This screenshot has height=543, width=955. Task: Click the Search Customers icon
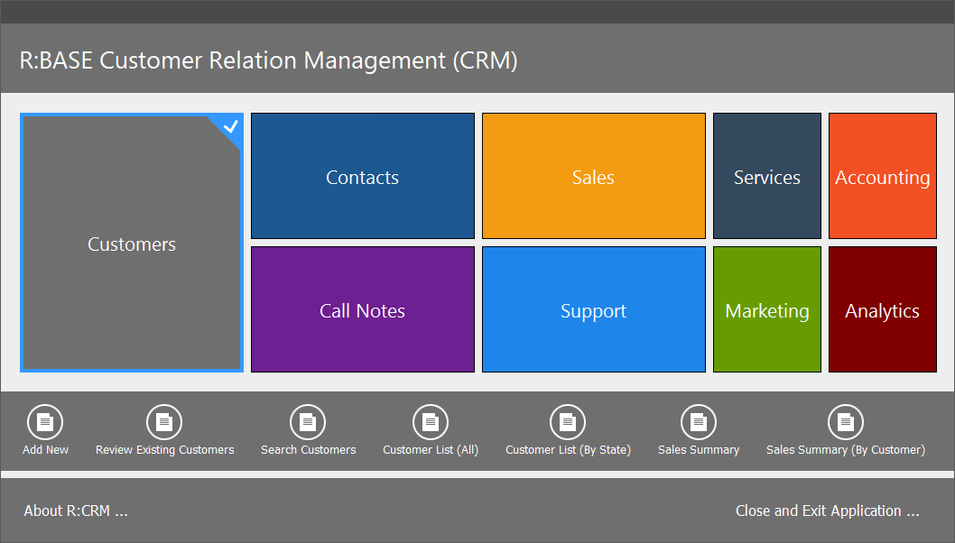pyautogui.click(x=308, y=422)
